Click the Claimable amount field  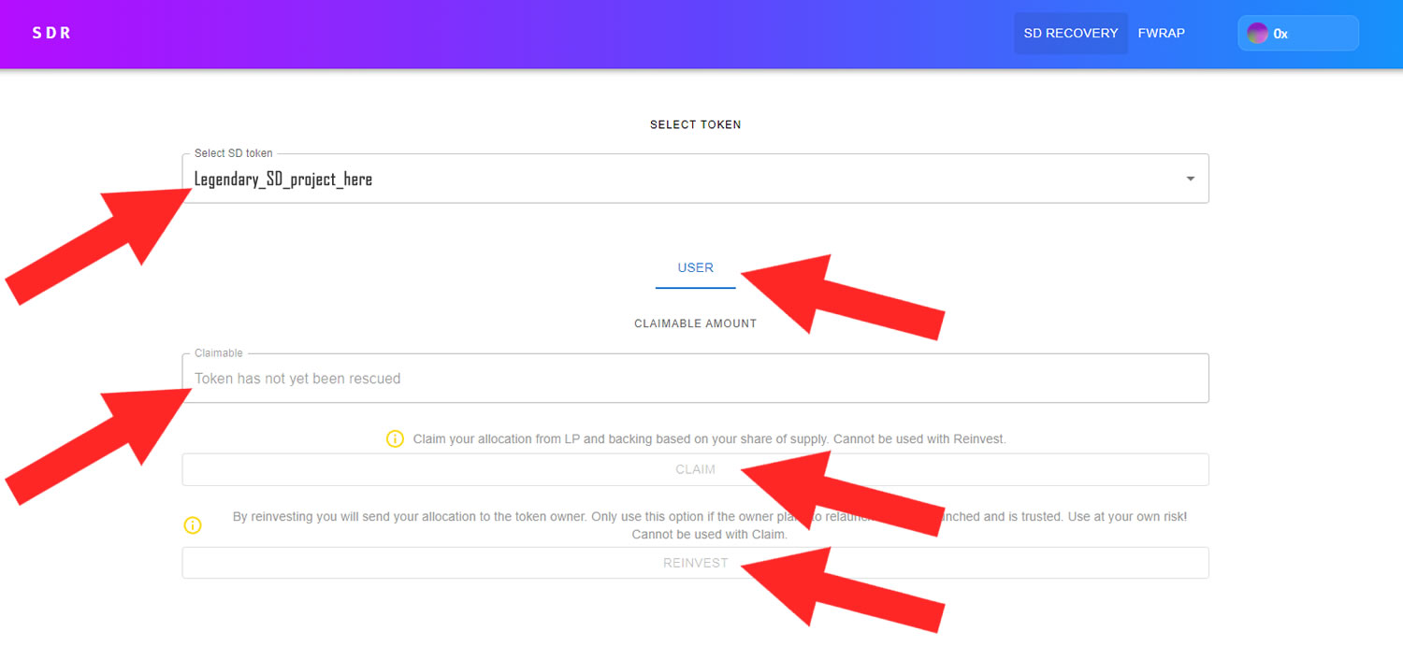coord(695,379)
